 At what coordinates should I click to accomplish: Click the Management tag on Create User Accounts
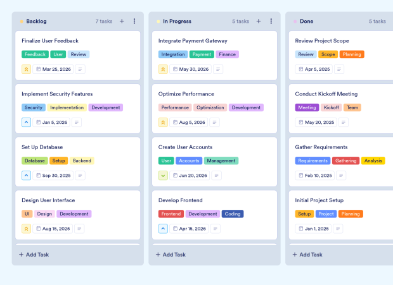coord(221,161)
